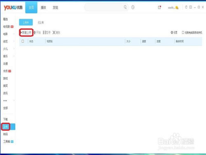Toggle the select-all checkbox in table header
206x155 pixels.
pyautogui.click(x=23, y=41)
